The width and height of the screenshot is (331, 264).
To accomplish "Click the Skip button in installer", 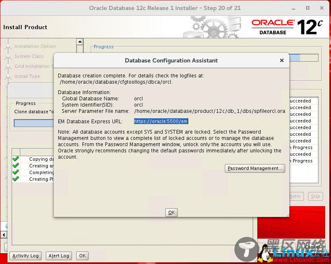I will click(x=315, y=196).
